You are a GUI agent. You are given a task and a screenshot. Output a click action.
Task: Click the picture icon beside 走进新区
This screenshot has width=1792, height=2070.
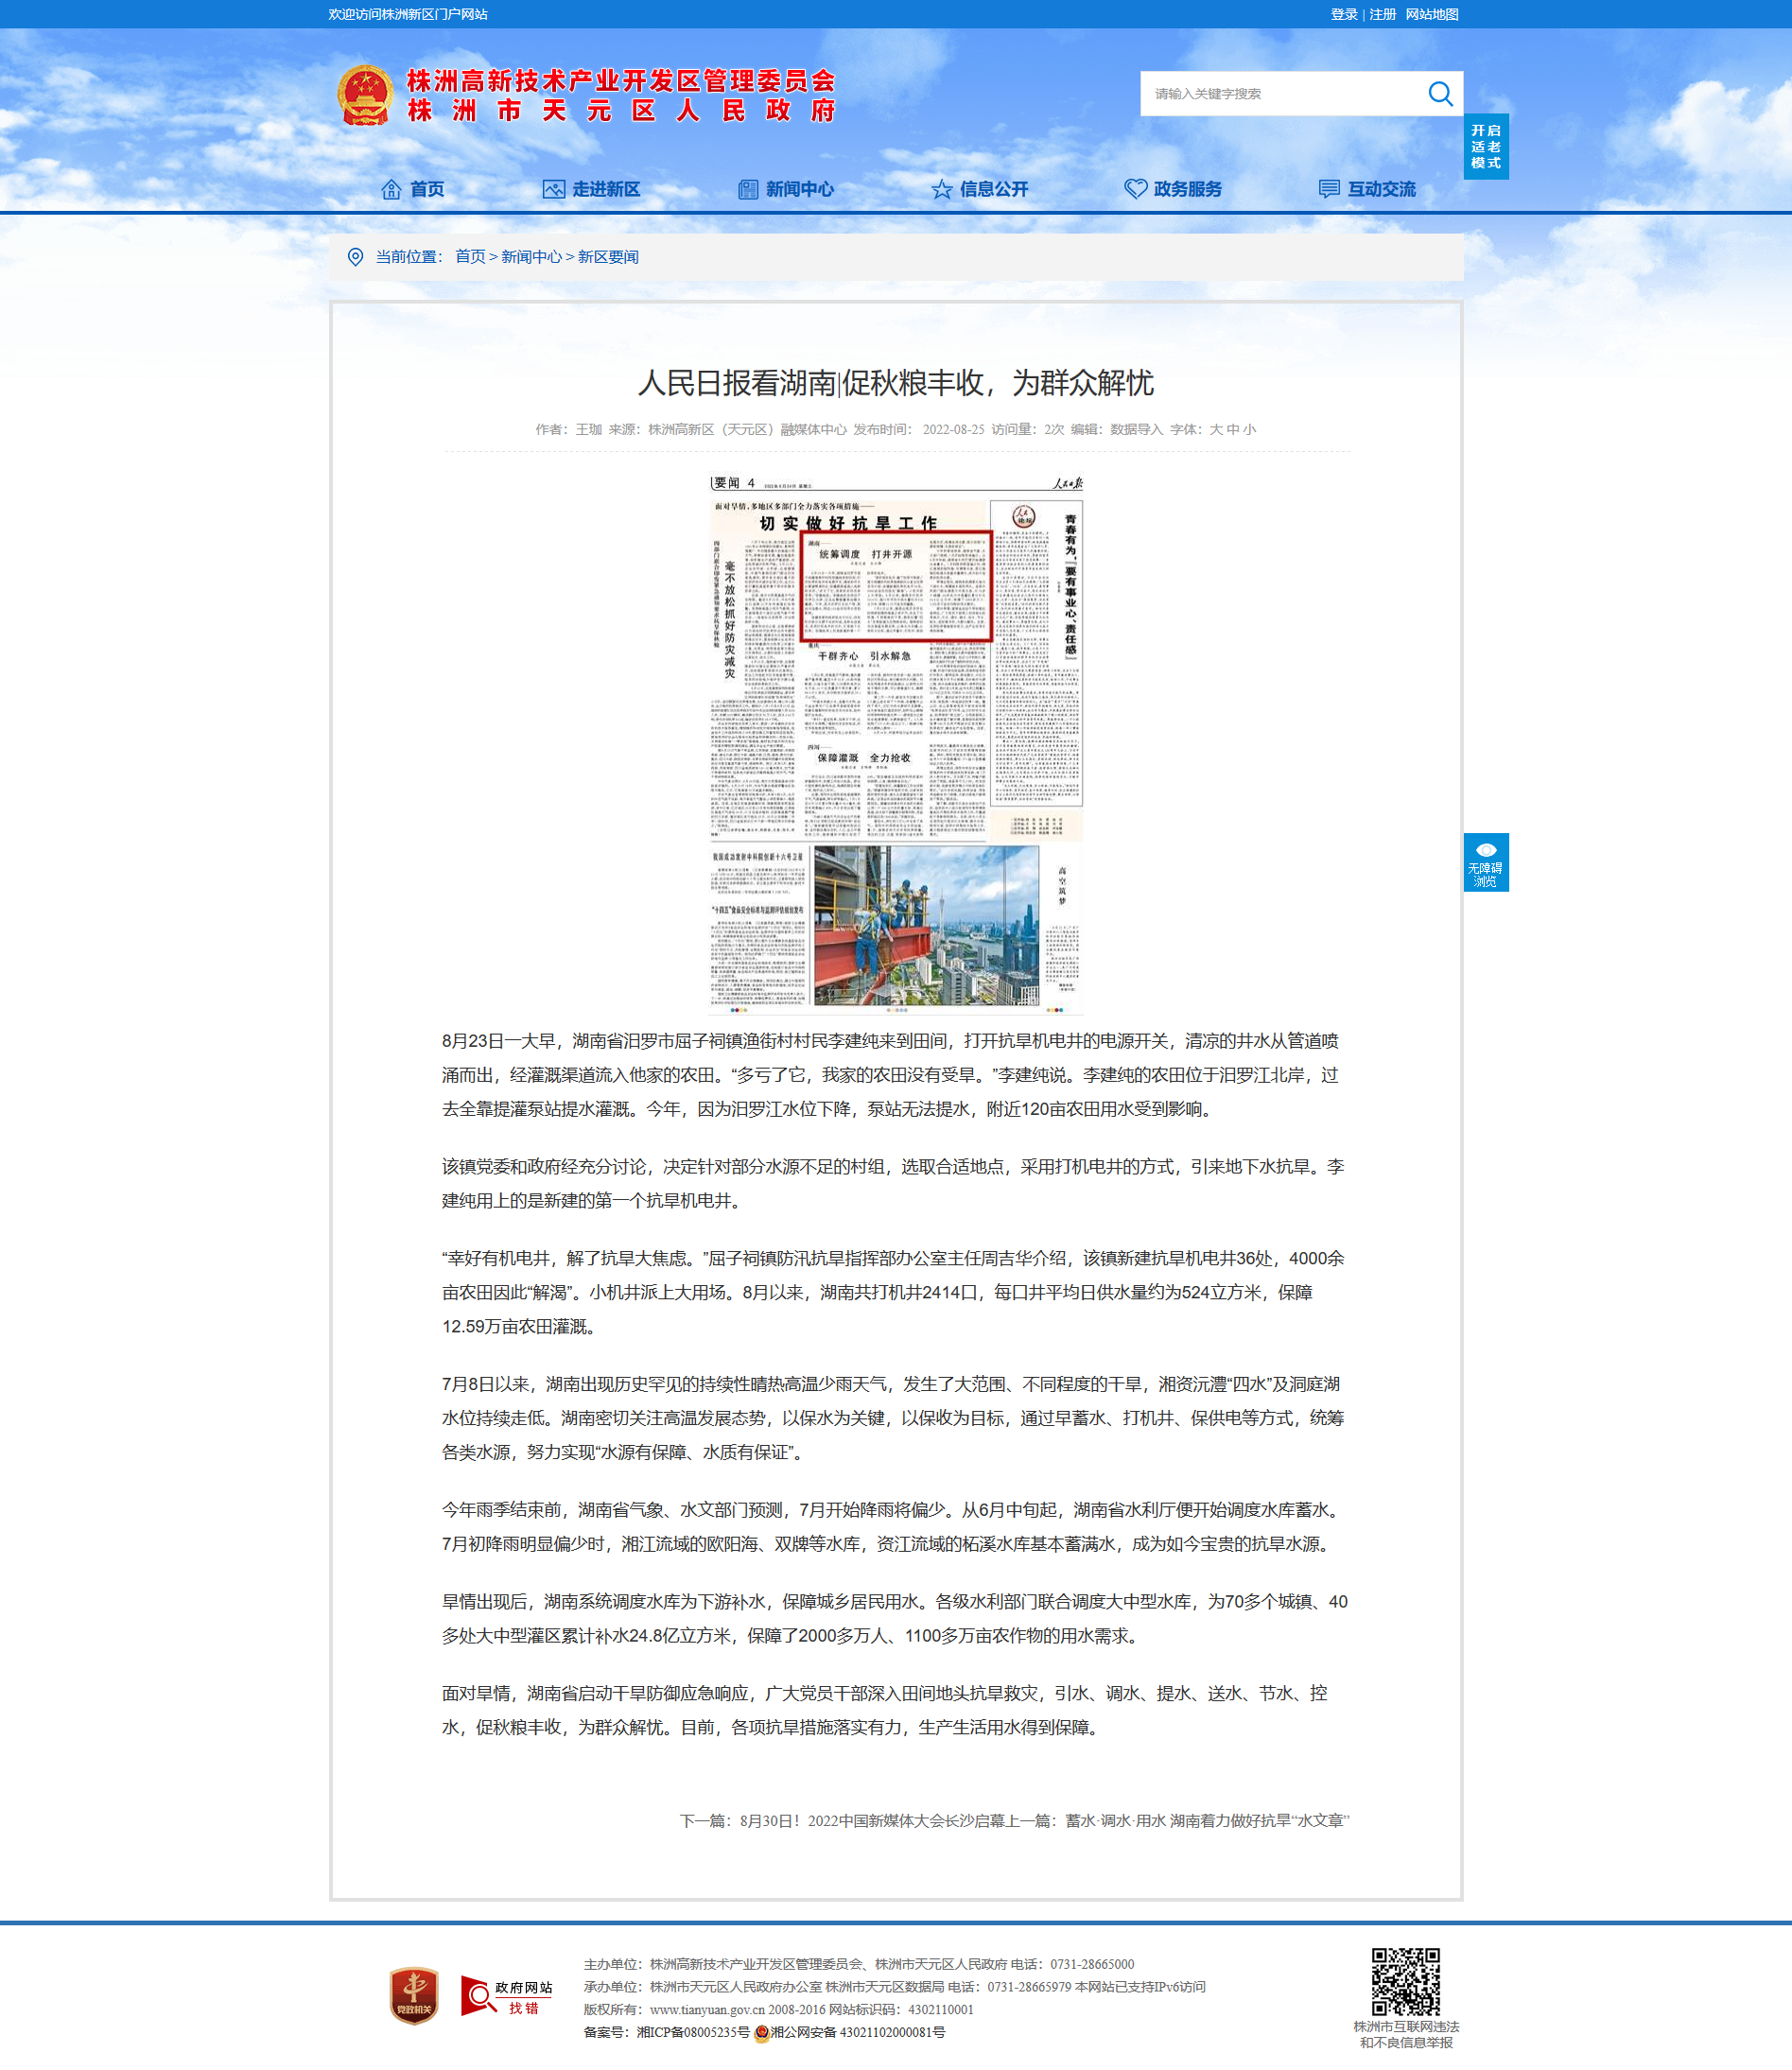tap(553, 189)
